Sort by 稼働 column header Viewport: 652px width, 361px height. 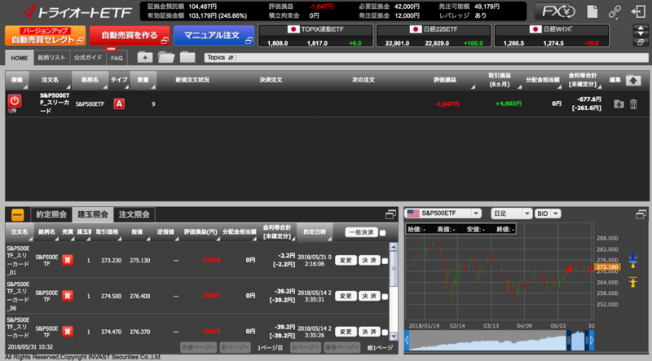coord(17,80)
